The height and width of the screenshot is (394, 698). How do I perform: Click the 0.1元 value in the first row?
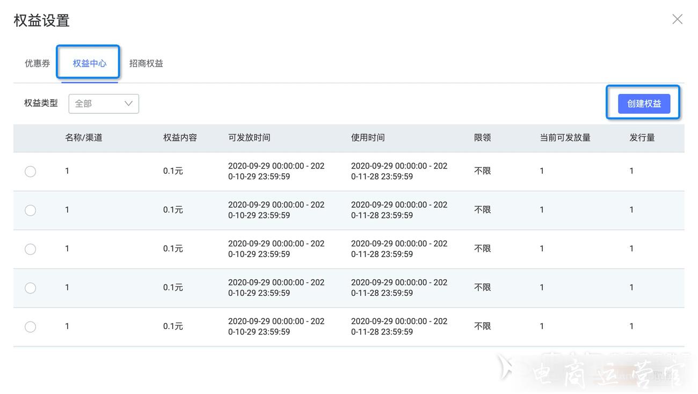(173, 171)
